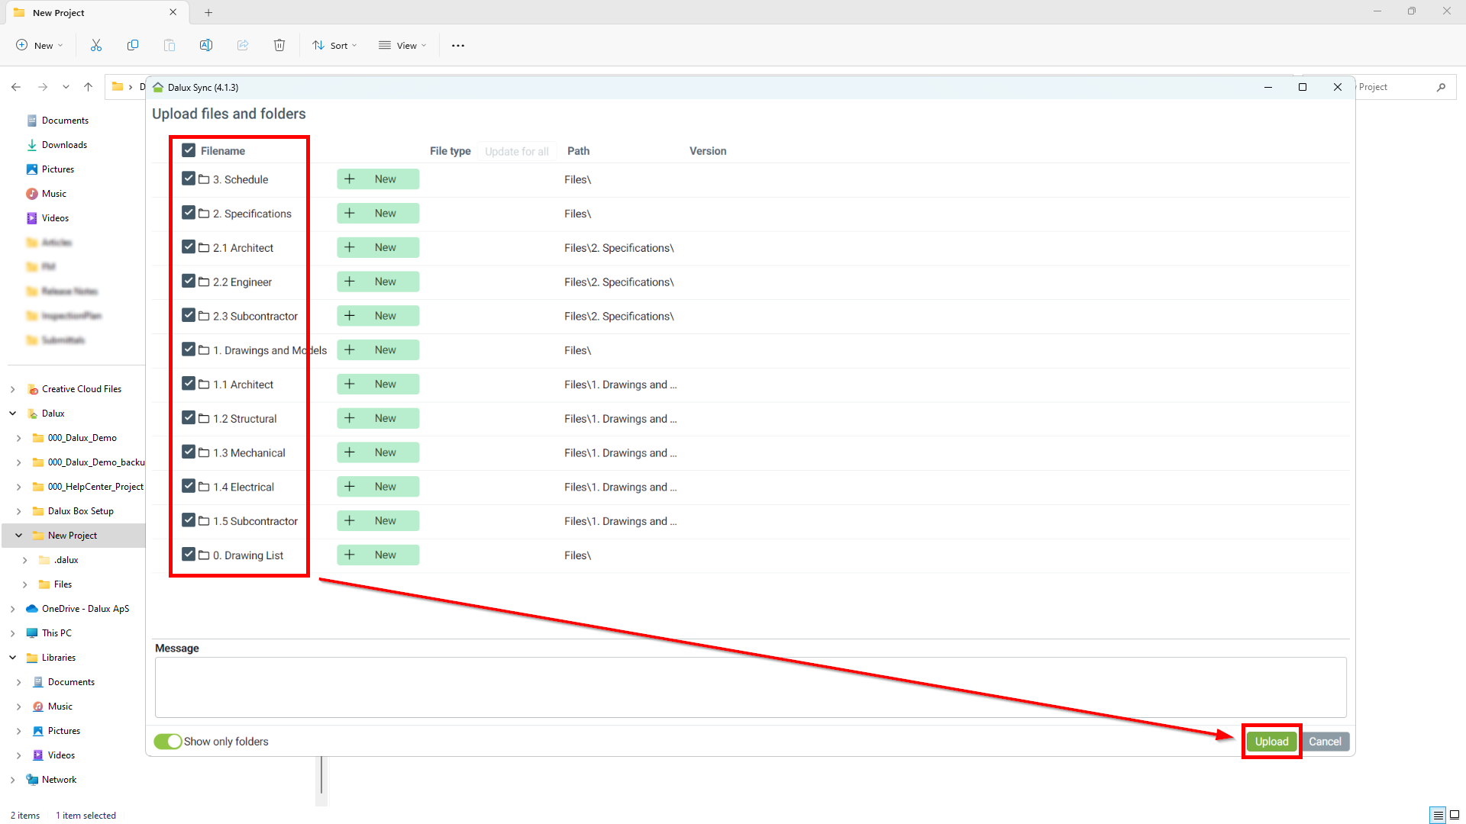1466x824 pixels.
Task: Open a new Explorer tab
Action: coord(208,12)
